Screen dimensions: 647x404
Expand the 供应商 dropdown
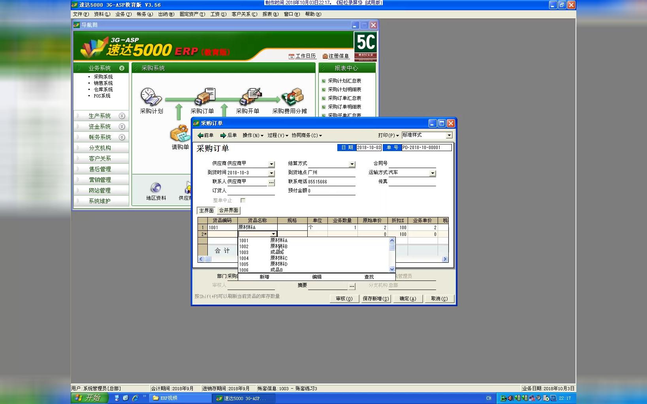[x=271, y=164]
